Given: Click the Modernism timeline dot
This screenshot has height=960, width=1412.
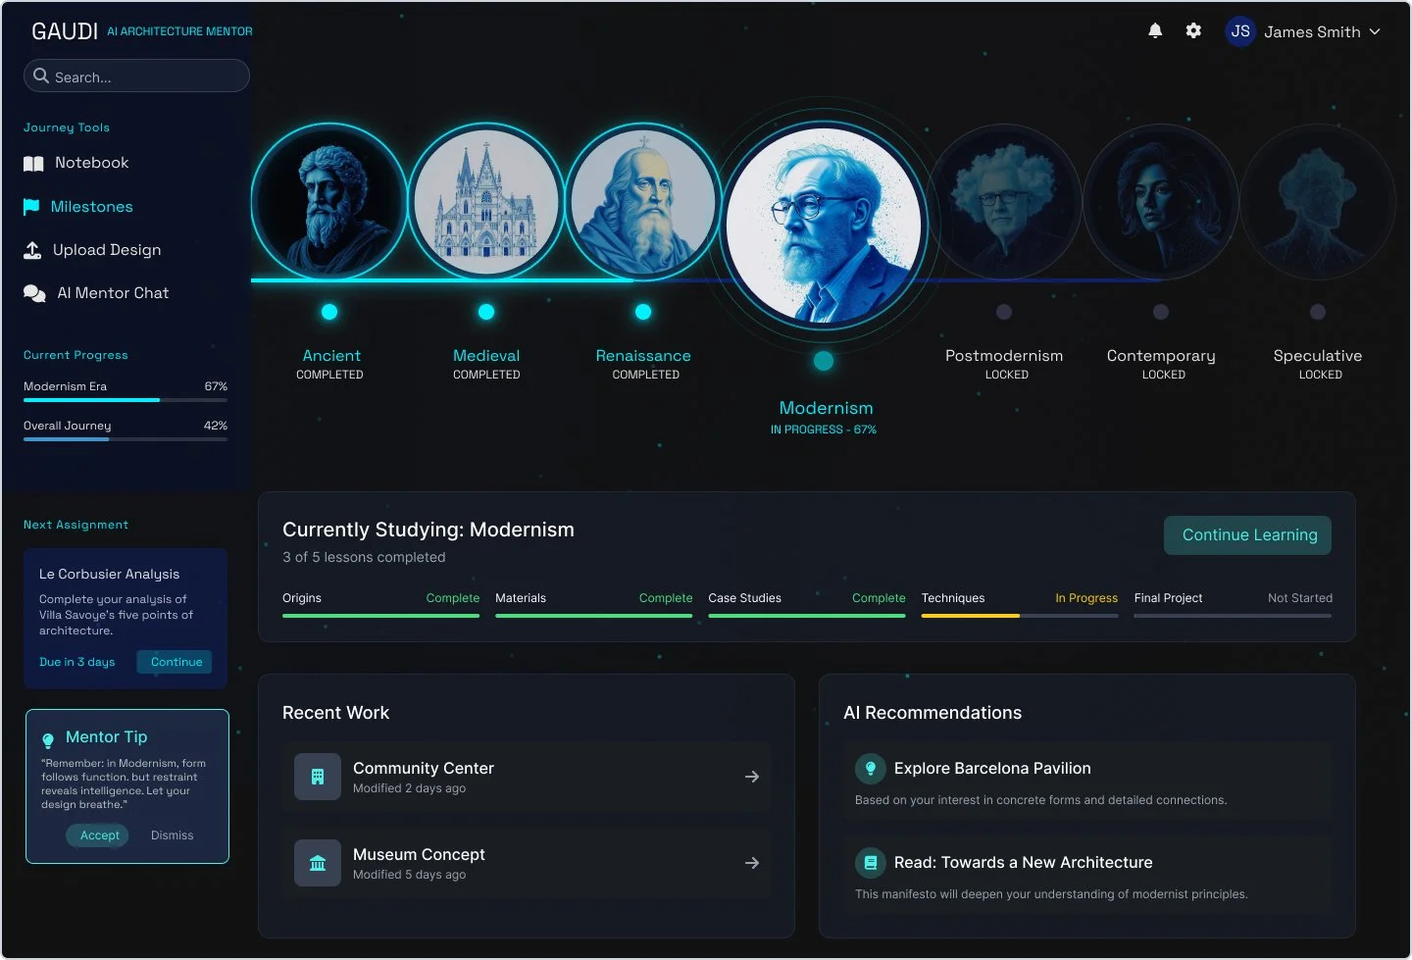Looking at the screenshot, I should (x=824, y=361).
